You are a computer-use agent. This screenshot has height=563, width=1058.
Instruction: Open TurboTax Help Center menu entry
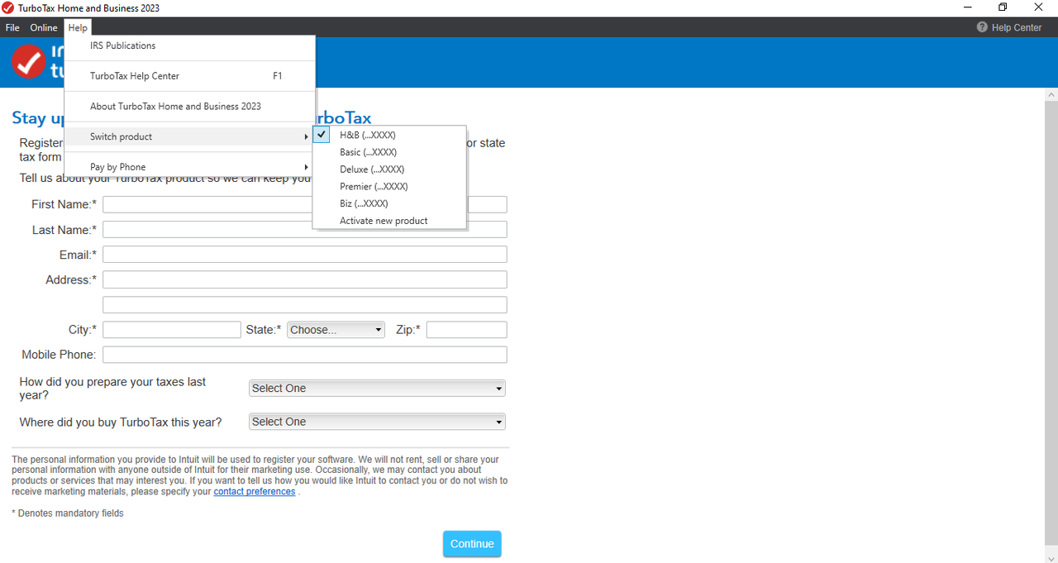[190, 76]
